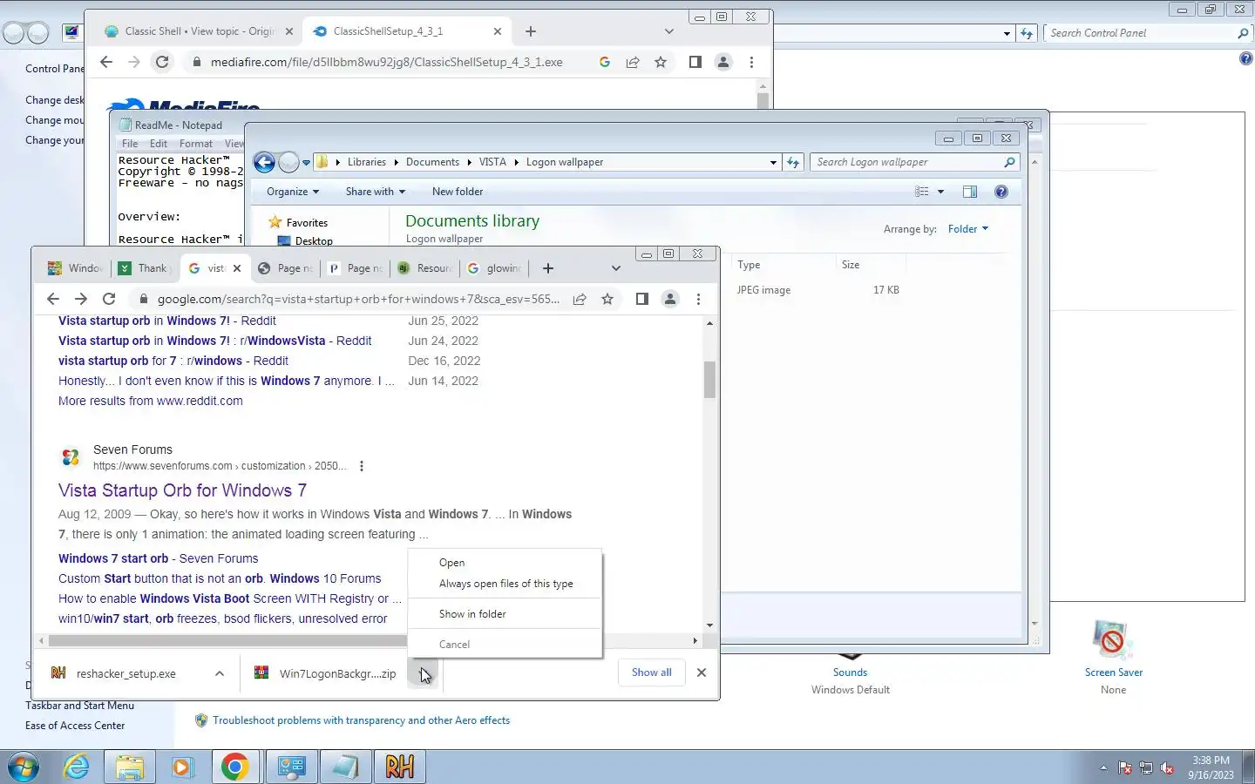
Task: Select Open in download context menu
Action: [505, 563]
